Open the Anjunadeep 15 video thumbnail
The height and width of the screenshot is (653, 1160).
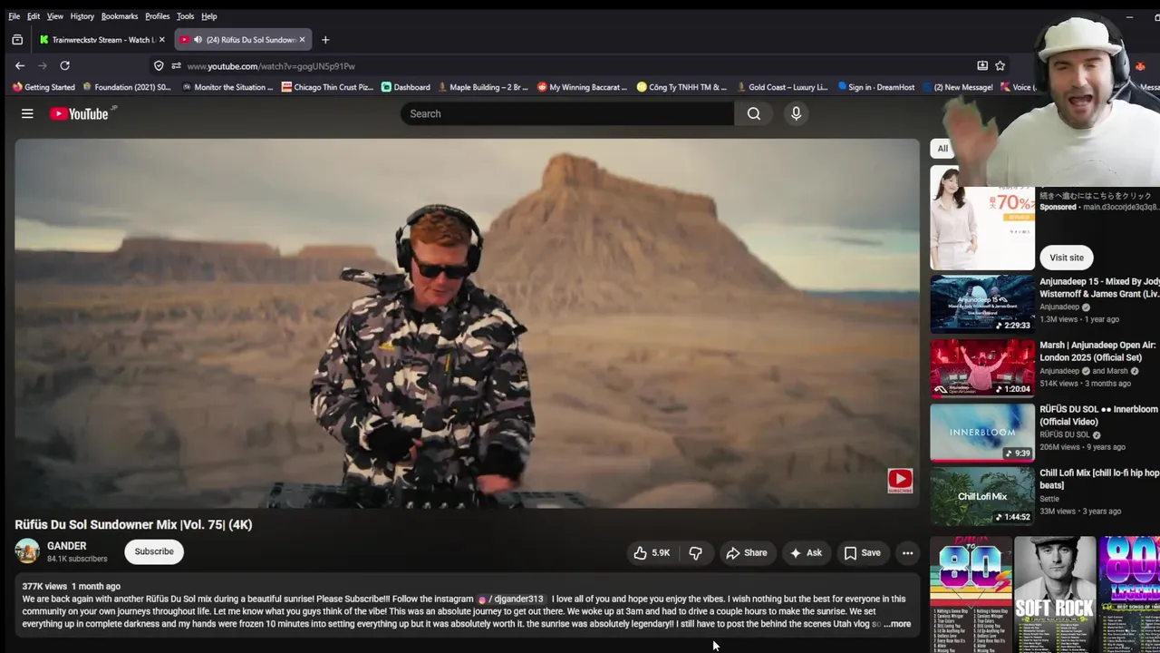coord(982,305)
